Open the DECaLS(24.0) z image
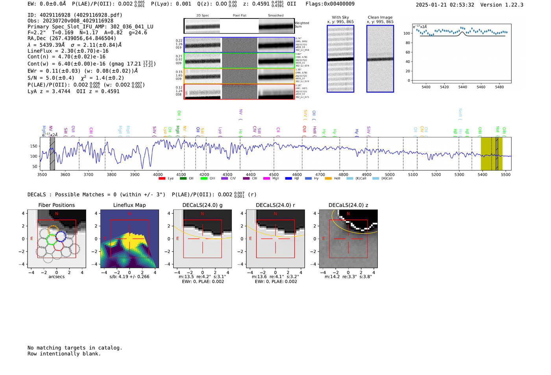The height and width of the screenshot is (375, 551). coord(348,239)
